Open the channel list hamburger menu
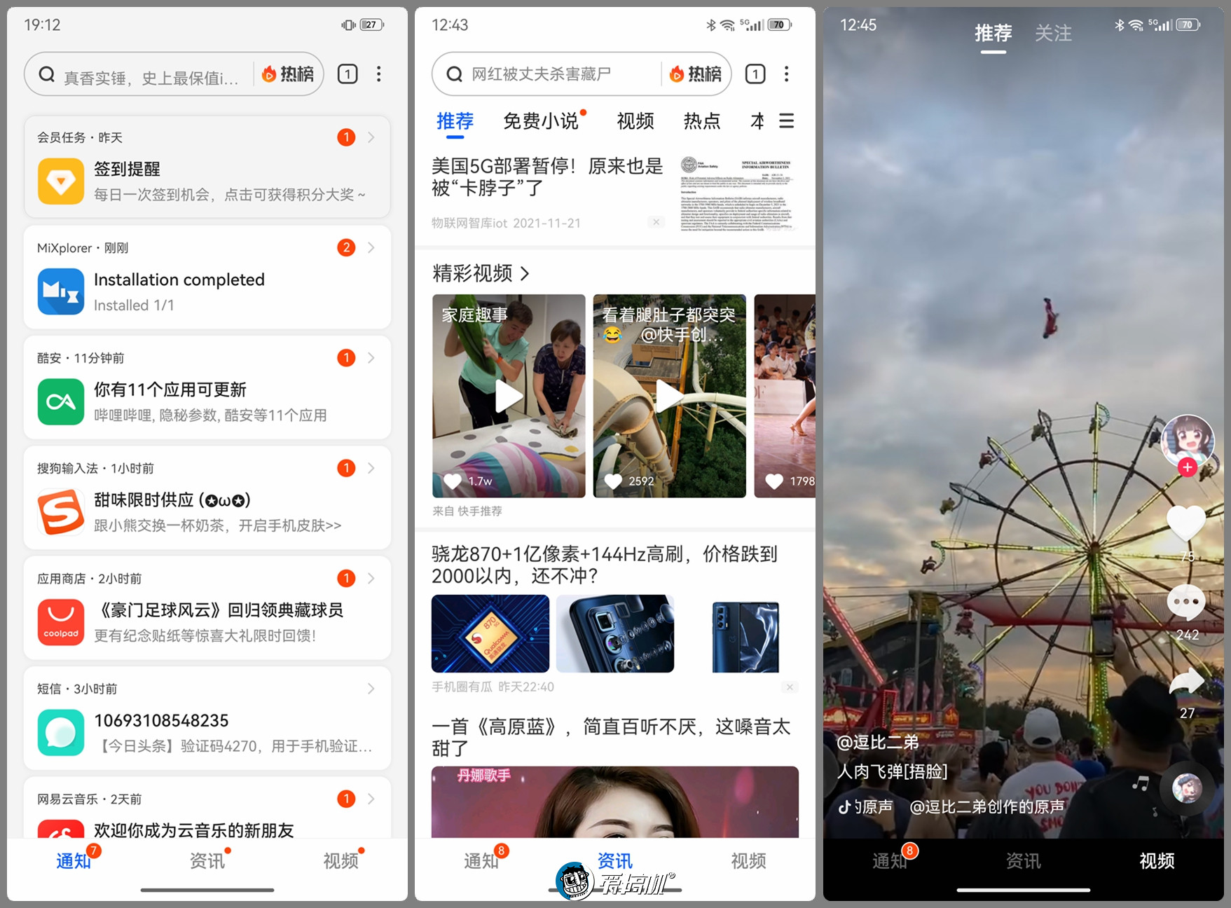The height and width of the screenshot is (908, 1231). (787, 121)
